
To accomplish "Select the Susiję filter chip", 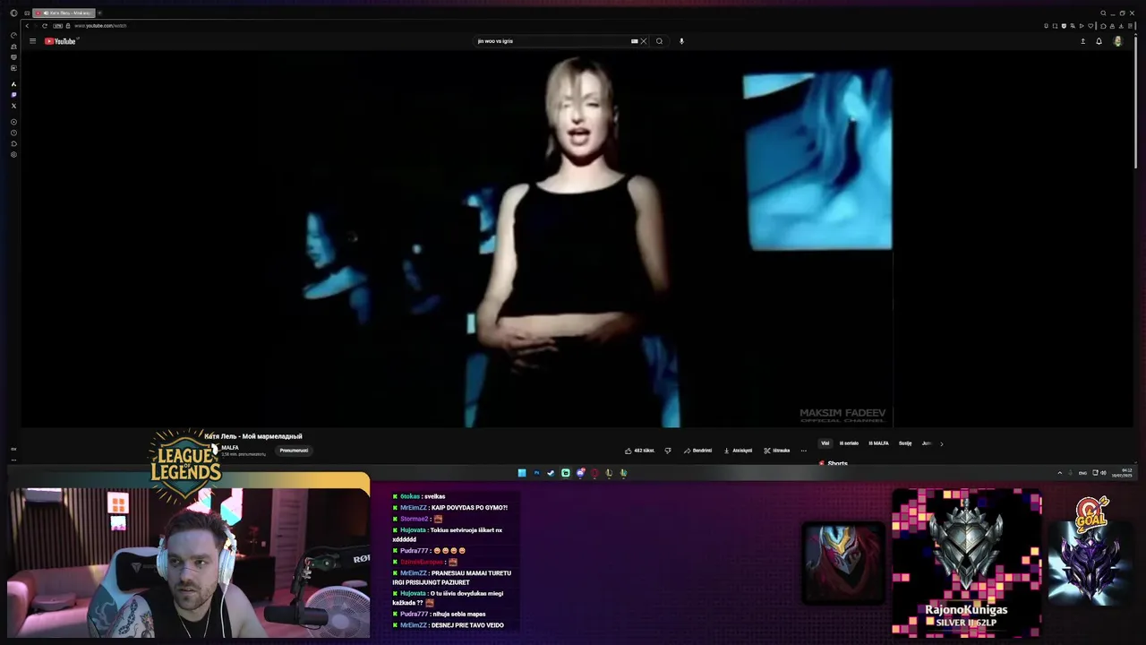I will [905, 443].
